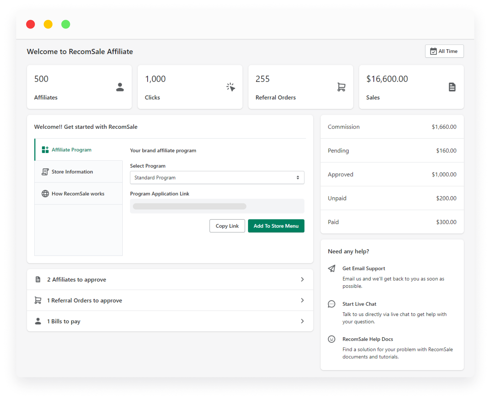Open the All Time date filter
The image size is (490, 399).
coord(444,51)
